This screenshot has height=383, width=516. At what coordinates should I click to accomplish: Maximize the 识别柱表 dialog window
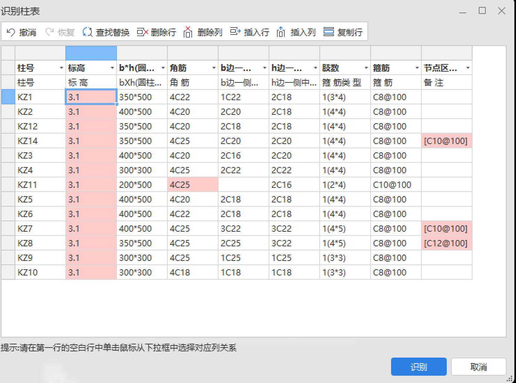coord(482,11)
